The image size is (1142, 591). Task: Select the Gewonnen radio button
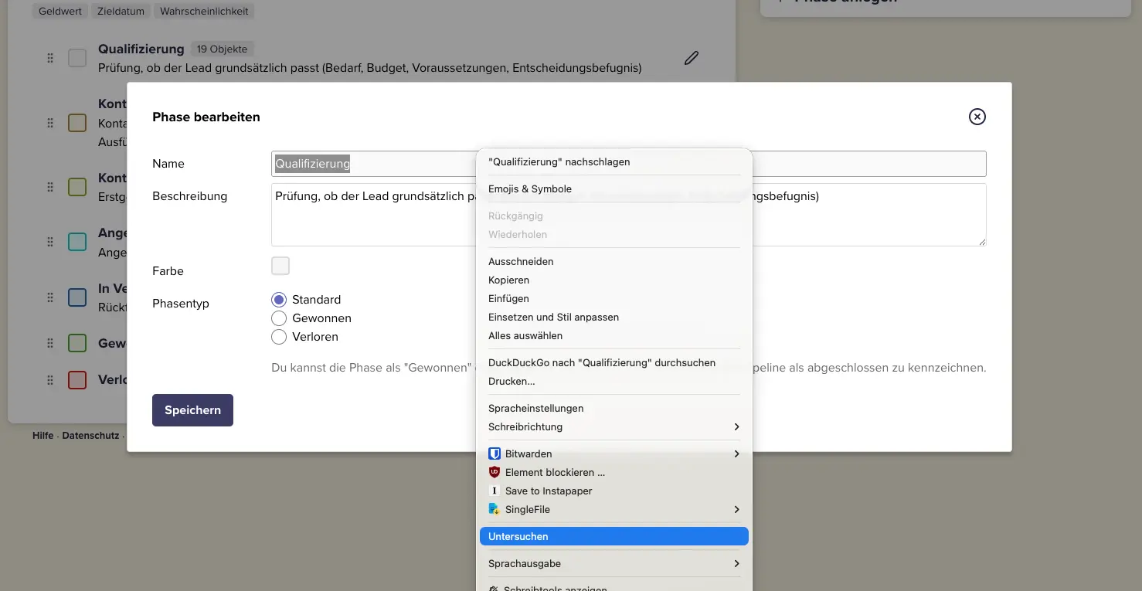[x=279, y=318]
